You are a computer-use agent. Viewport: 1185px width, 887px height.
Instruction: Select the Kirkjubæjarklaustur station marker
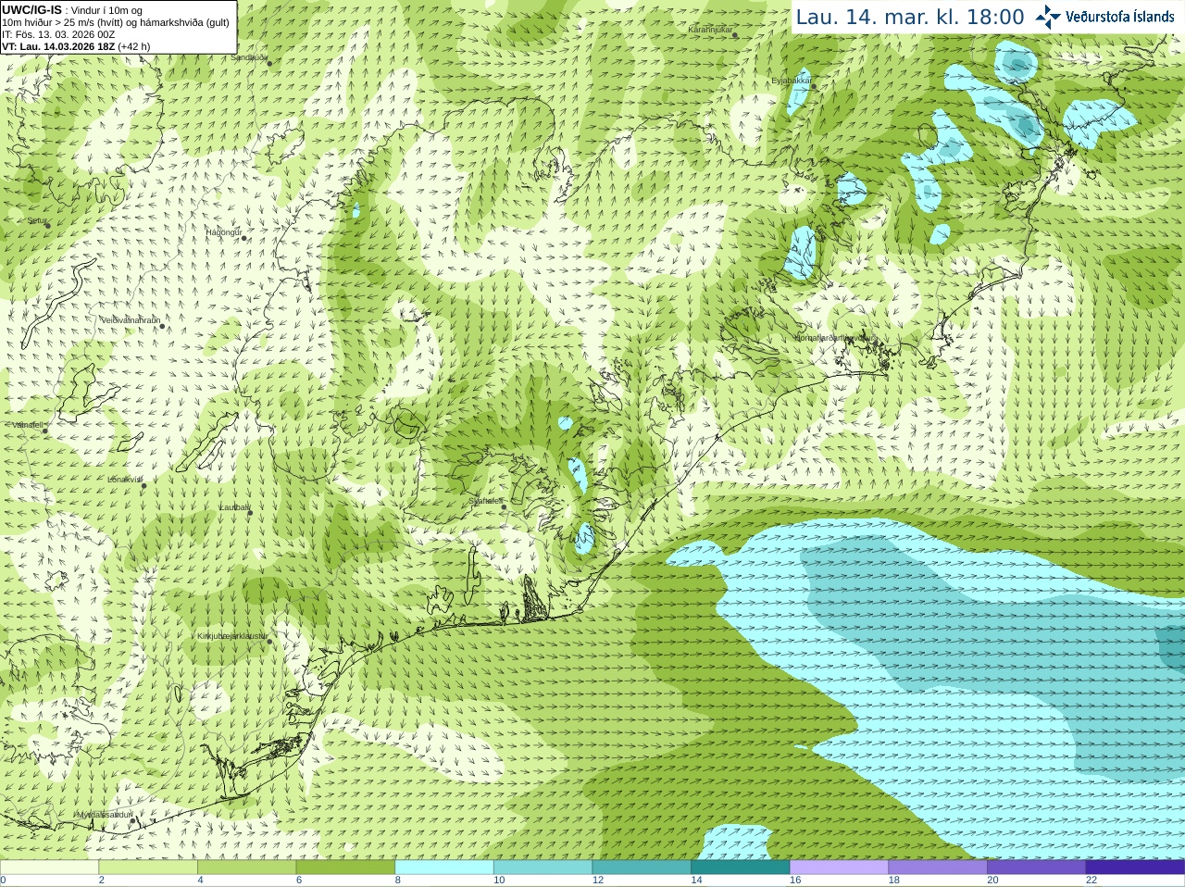(270, 642)
